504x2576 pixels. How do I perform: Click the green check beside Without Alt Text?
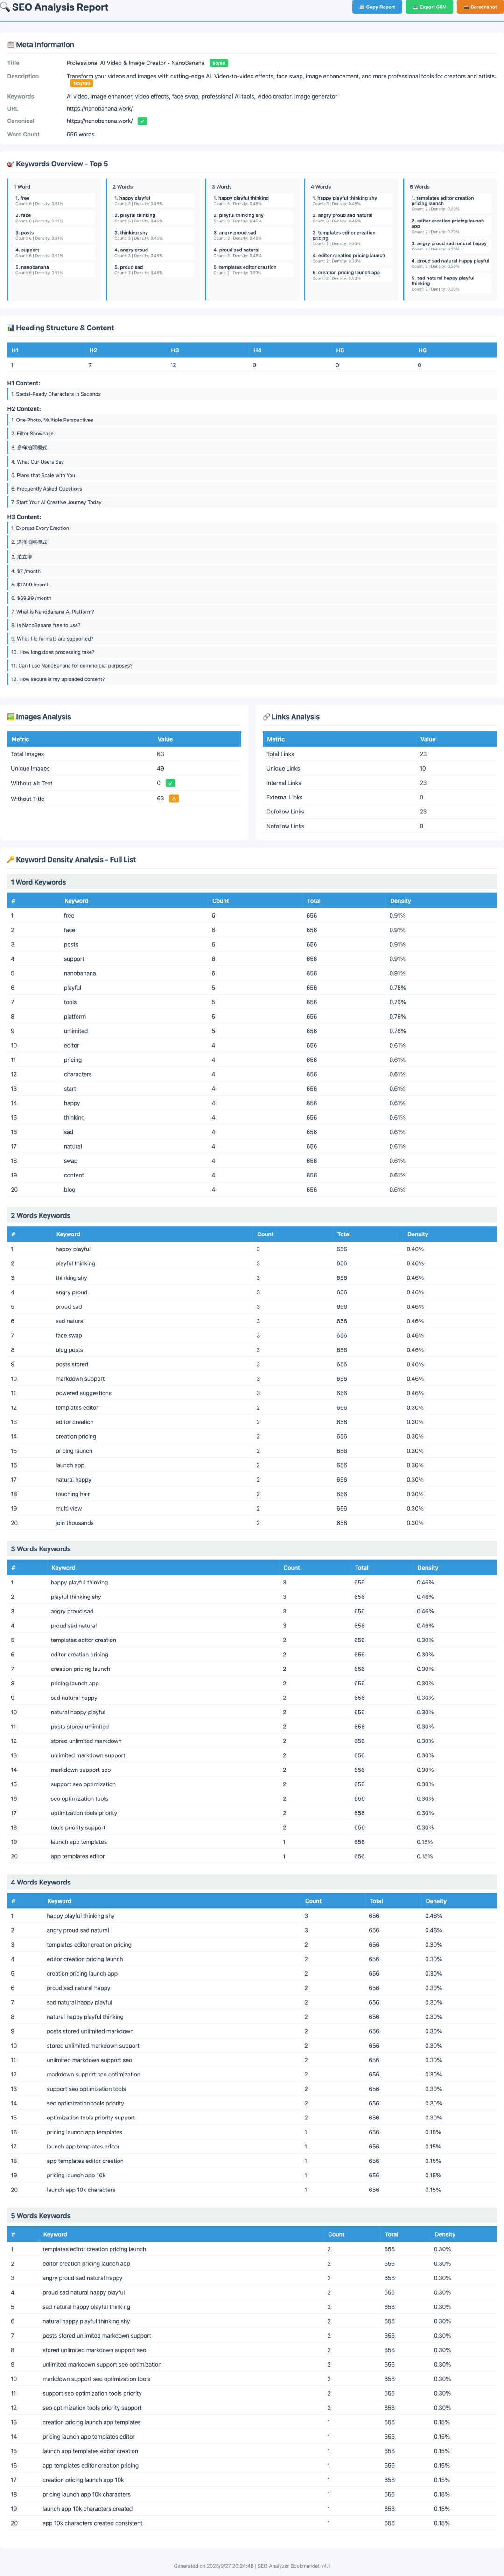coord(170,783)
